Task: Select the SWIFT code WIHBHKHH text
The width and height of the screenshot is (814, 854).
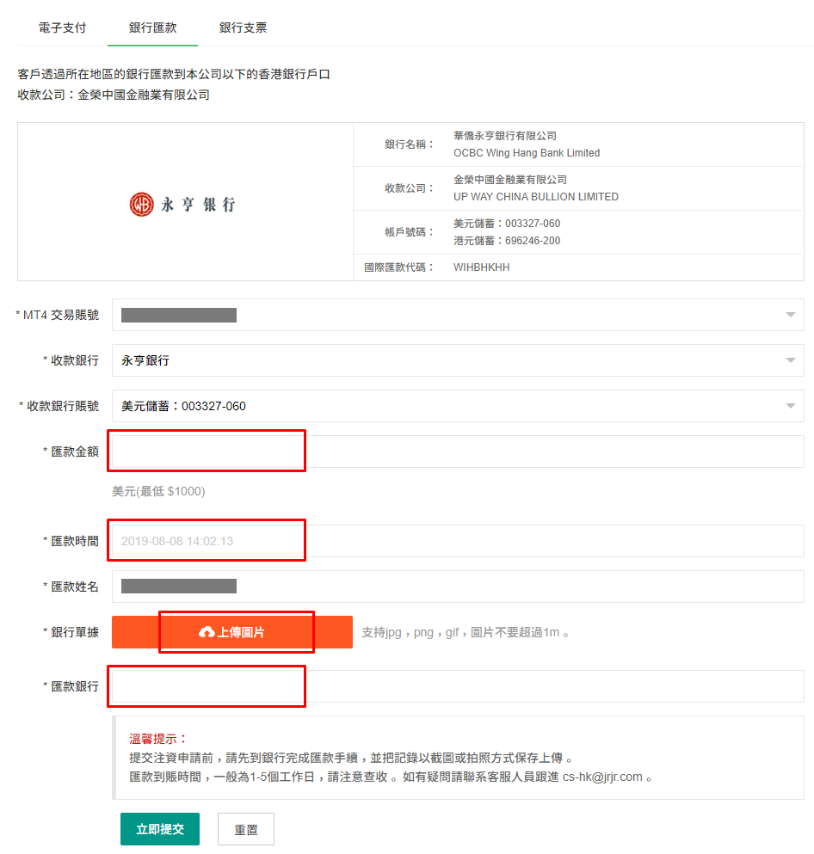Action: (482, 267)
